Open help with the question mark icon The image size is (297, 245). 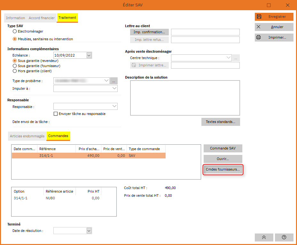click(x=284, y=237)
